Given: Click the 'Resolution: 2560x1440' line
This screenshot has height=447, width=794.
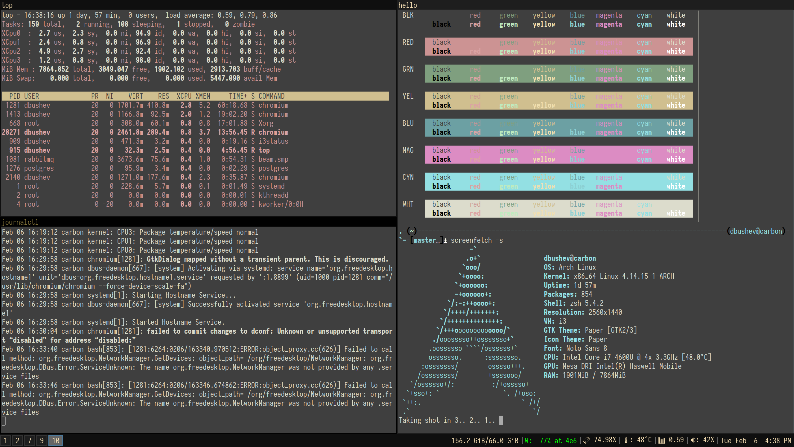Looking at the screenshot, I should click(x=583, y=312).
